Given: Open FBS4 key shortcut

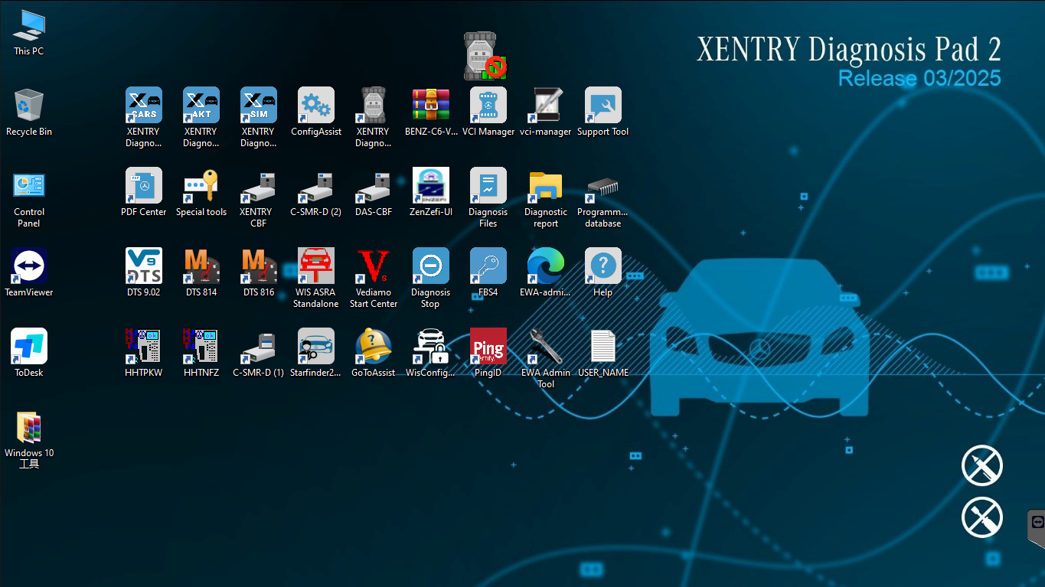Looking at the screenshot, I should click(488, 266).
